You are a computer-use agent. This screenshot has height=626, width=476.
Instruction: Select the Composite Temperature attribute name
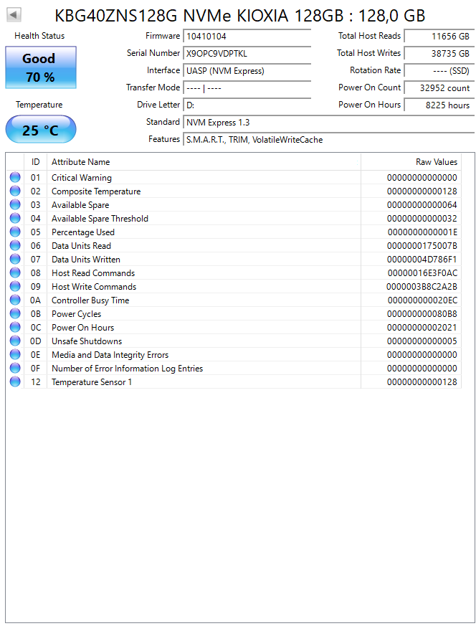click(96, 191)
